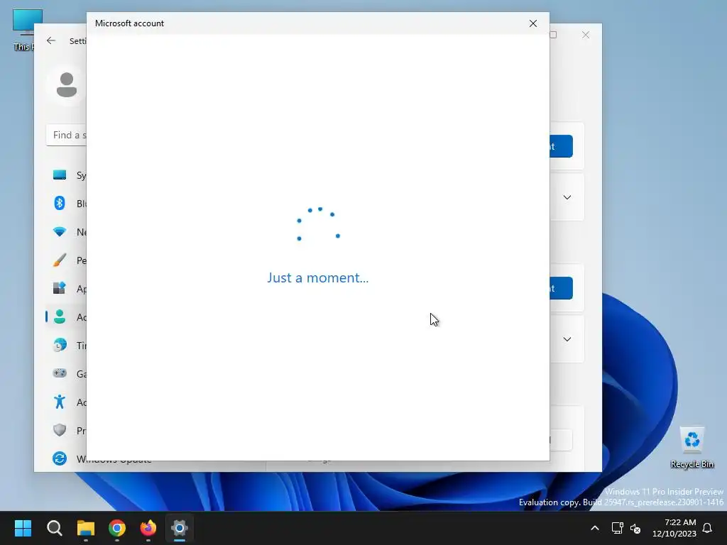Open Gaming settings via controller icon
This screenshot has height=545, width=727.
(60, 373)
